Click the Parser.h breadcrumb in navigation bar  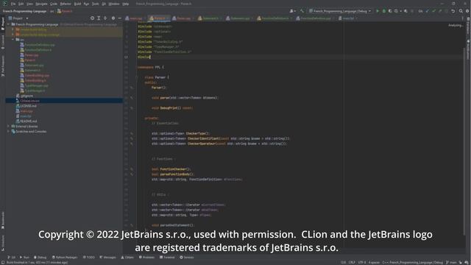point(65,11)
